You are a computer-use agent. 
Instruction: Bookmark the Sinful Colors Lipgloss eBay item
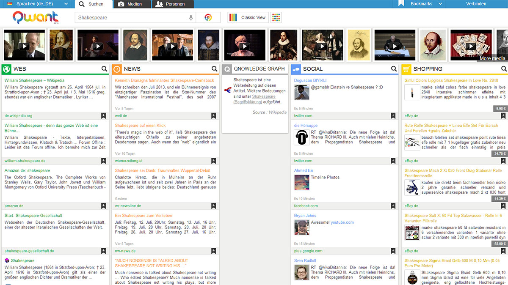click(503, 115)
